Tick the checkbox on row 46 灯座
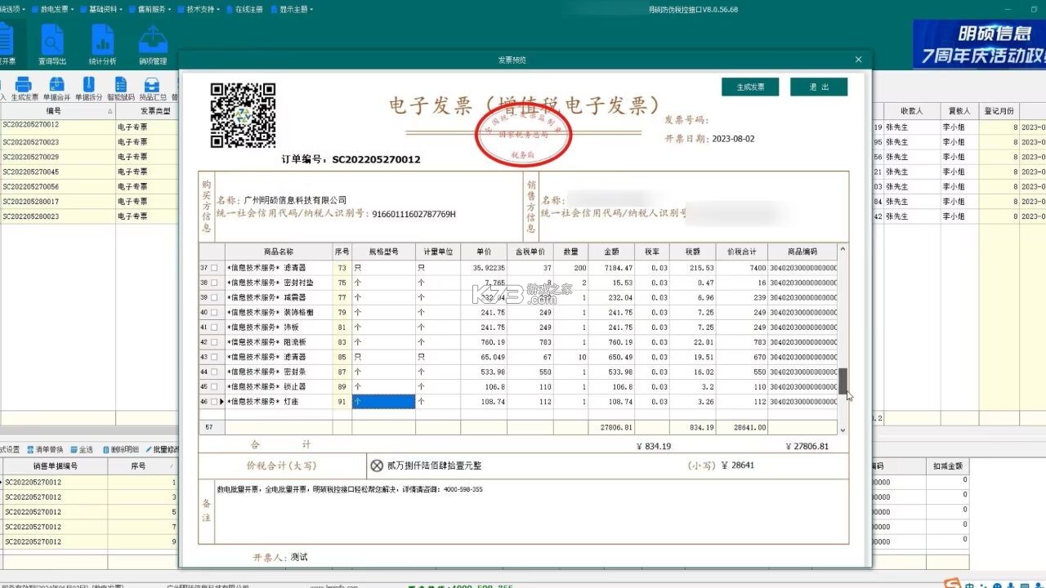Screen dimensions: 1046x588 pos(215,402)
